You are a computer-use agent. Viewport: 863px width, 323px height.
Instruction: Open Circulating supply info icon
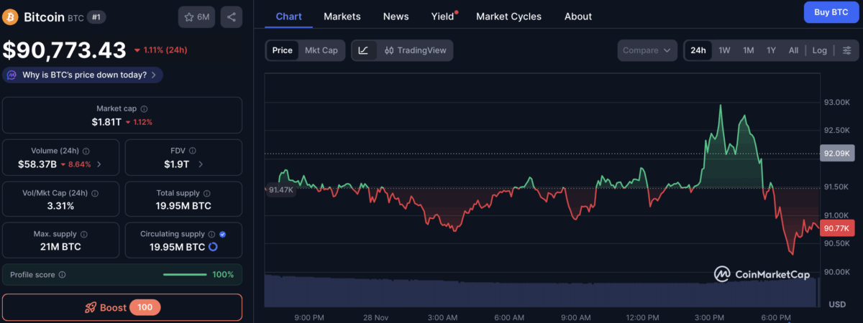[211, 234]
